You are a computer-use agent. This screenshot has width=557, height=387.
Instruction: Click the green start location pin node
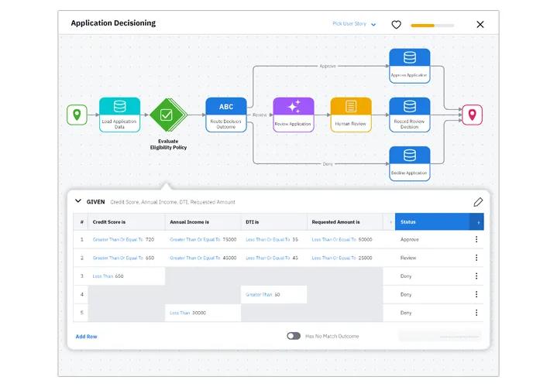pos(77,115)
